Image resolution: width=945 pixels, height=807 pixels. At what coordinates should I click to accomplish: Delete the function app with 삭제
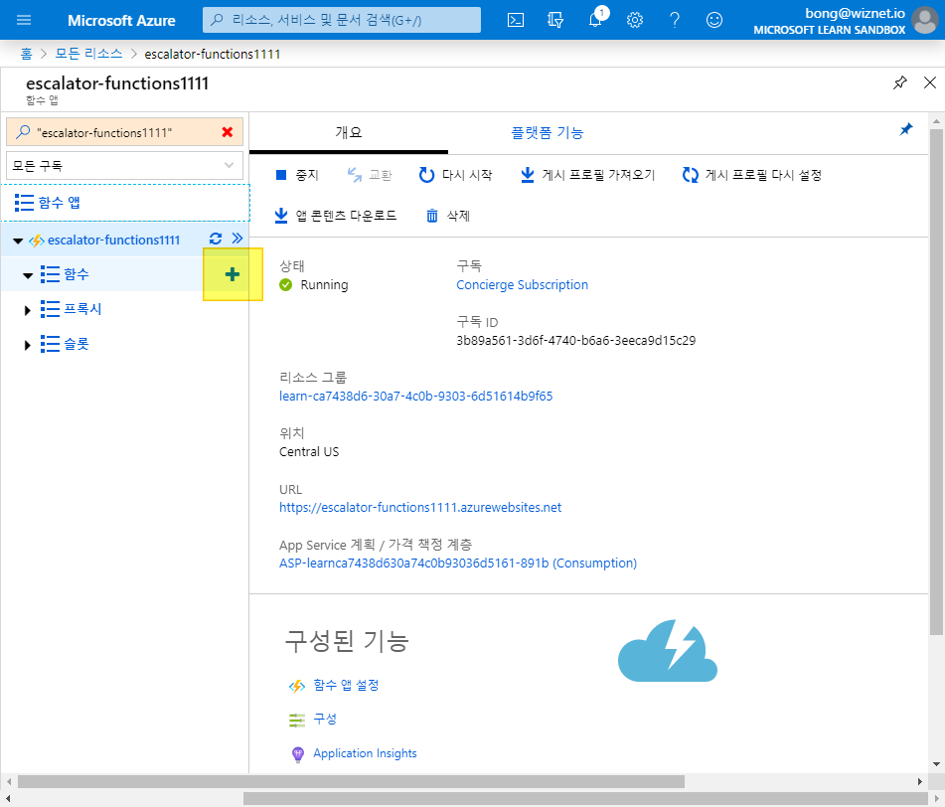coord(448,215)
